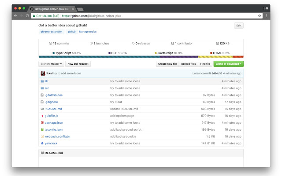The height and width of the screenshot is (176, 282).
Task: Open the Manage topics link
Action: 88,32
